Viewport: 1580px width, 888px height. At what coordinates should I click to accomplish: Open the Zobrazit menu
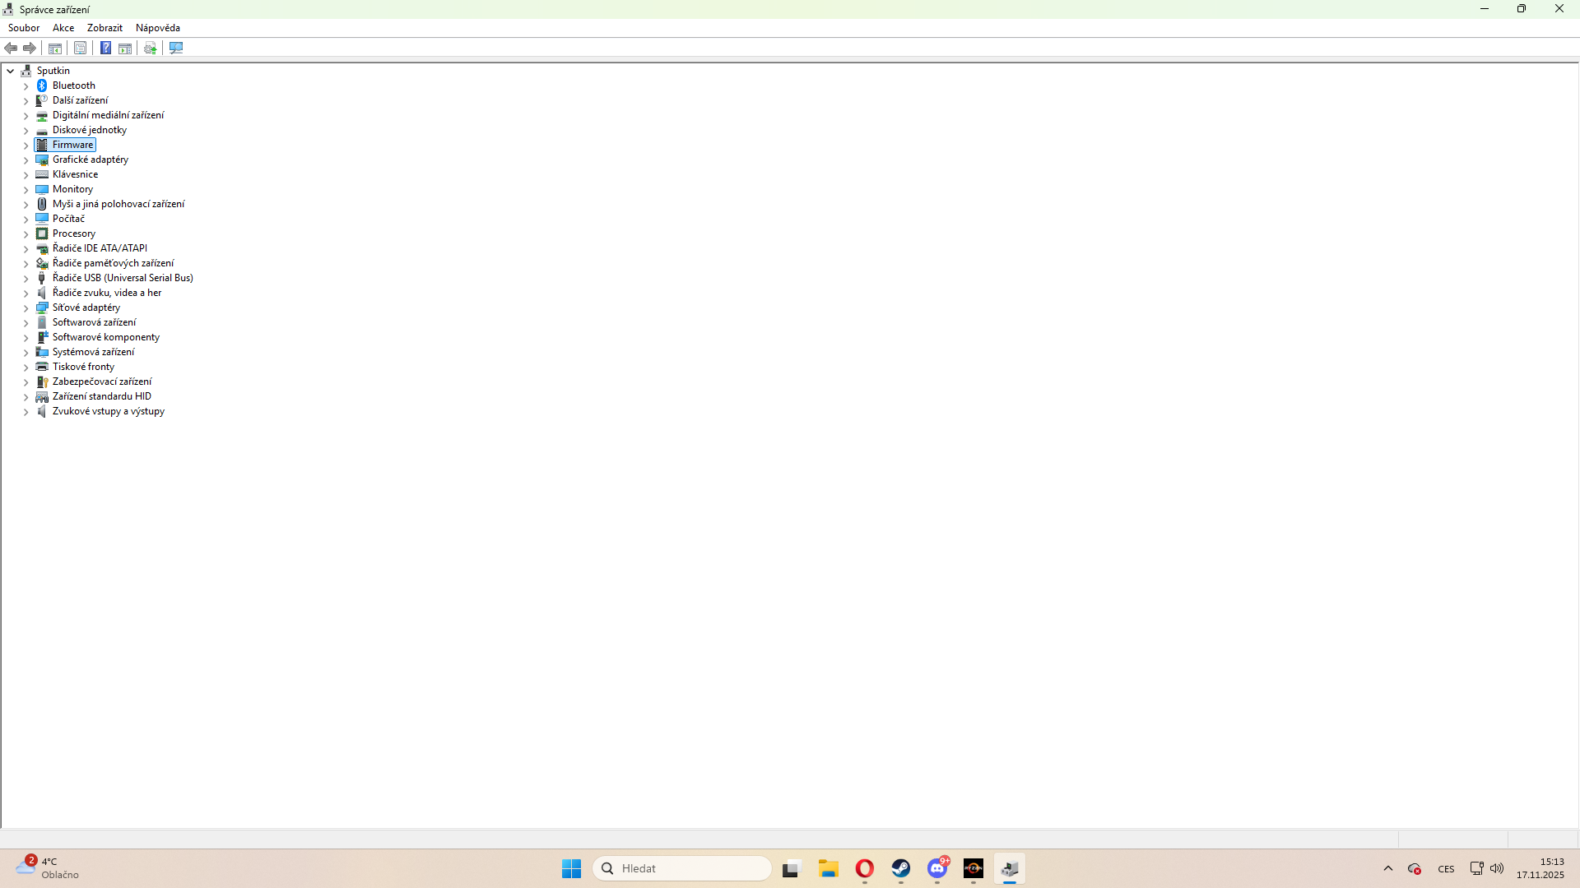(105, 28)
